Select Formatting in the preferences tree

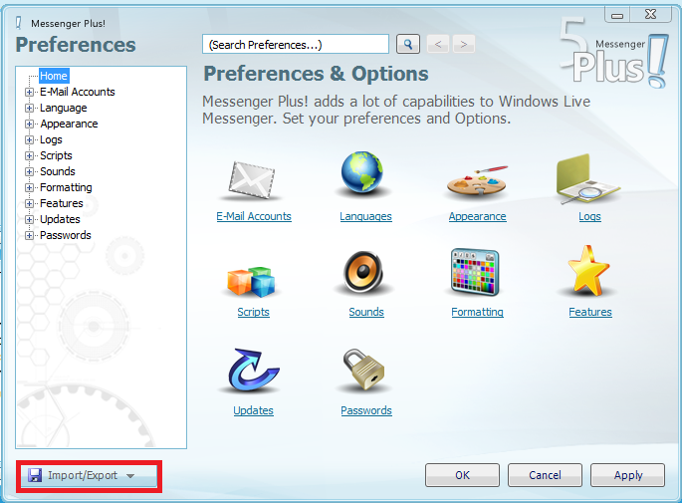pos(66,187)
